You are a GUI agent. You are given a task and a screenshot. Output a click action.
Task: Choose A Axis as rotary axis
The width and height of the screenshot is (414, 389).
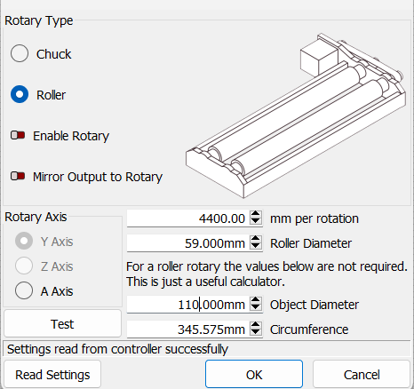[24, 290]
